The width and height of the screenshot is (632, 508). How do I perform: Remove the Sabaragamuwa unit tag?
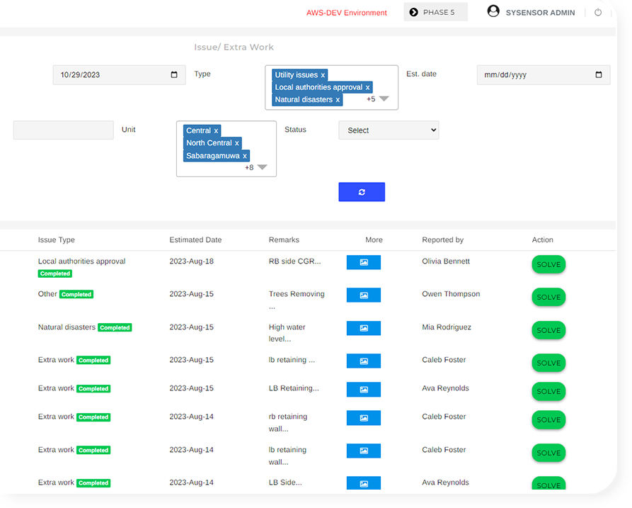tap(245, 156)
